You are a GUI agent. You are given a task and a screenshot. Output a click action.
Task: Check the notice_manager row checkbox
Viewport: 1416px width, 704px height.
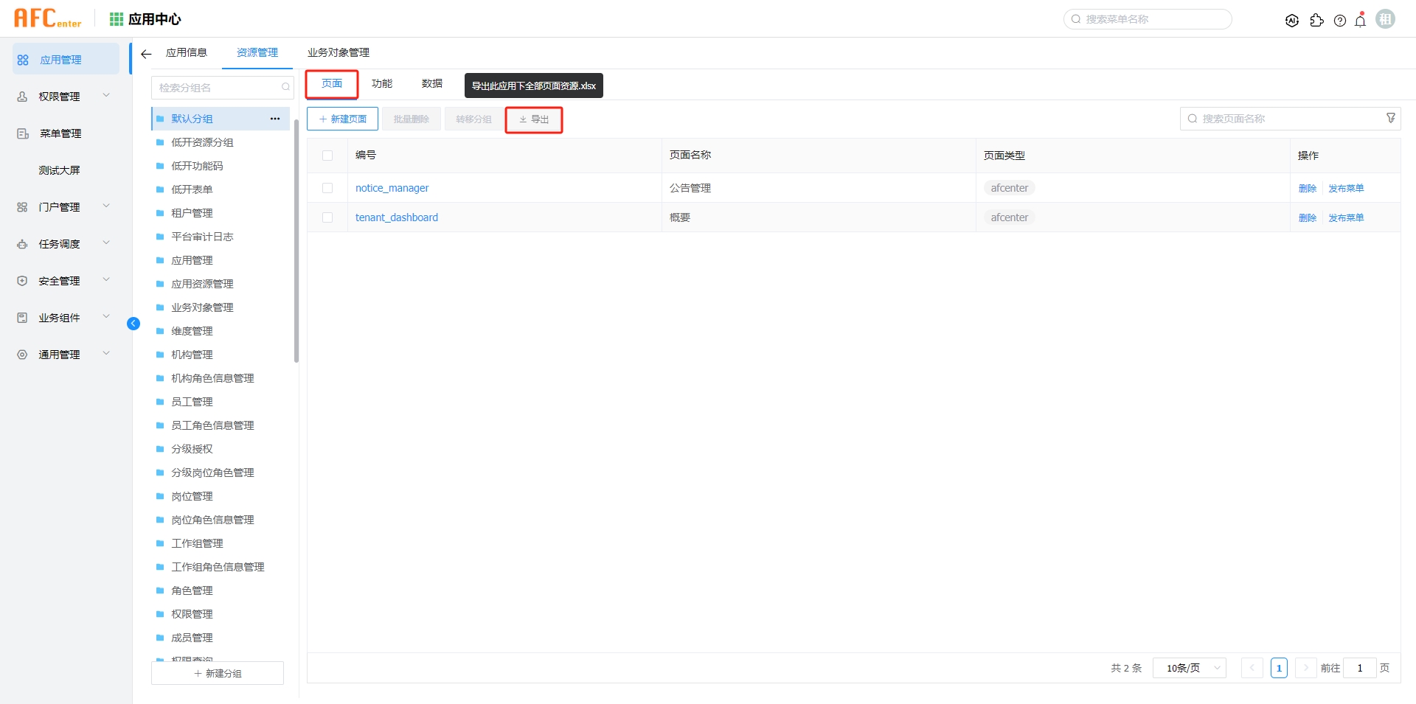pyautogui.click(x=327, y=188)
